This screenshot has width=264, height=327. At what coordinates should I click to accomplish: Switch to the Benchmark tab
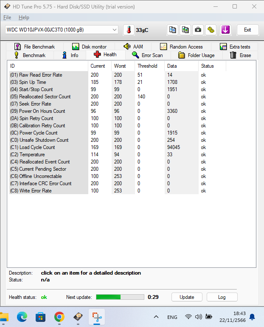[30, 55]
